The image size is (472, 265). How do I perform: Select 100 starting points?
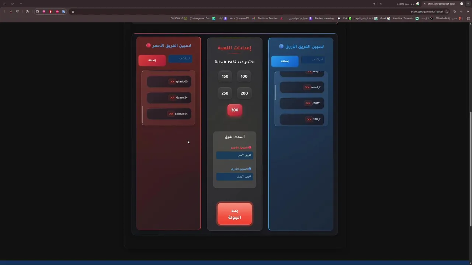pyautogui.click(x=244, y=76)
